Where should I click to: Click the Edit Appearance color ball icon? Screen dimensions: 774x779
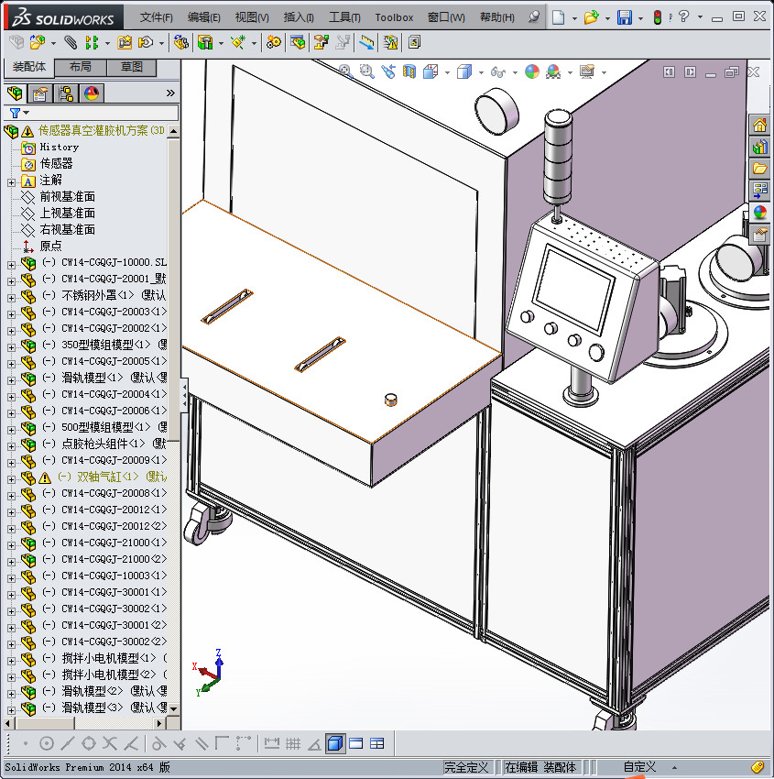pos(531,72)
